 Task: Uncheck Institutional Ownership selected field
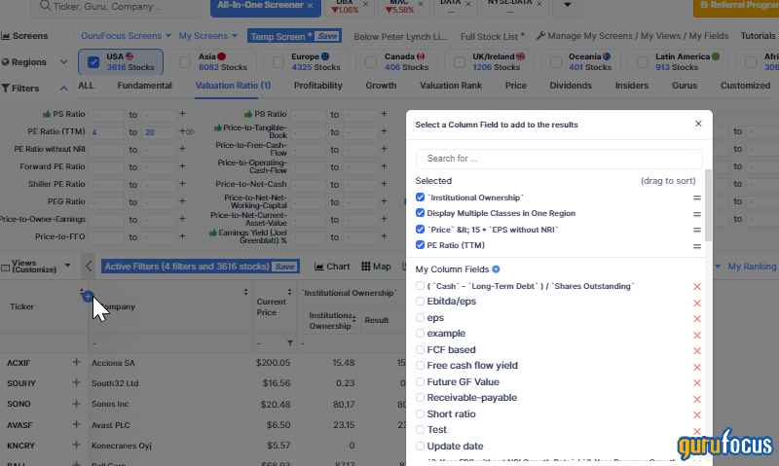[x=420, y=197]
